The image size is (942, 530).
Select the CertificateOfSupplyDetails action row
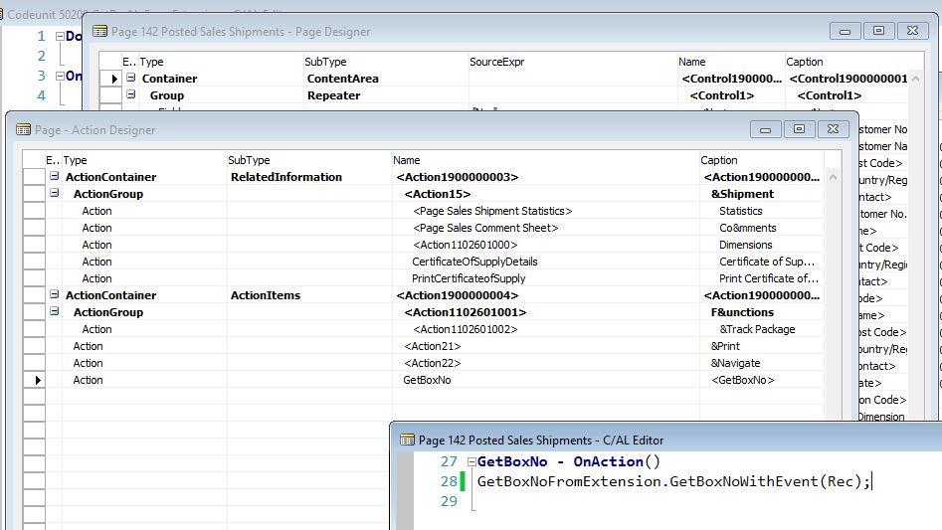(x=474, y=262)
